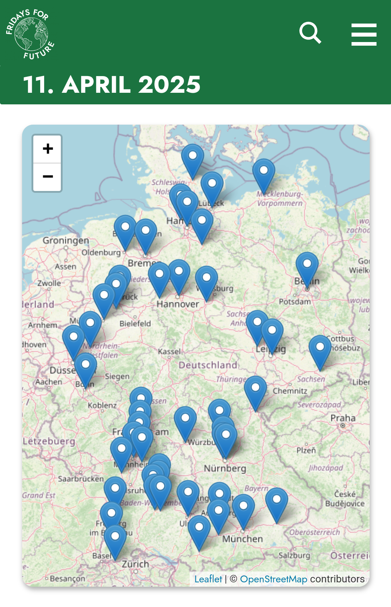The image size is (391, 607).
Task: Click the 'Besançon' city label
Action: point(67,579)
